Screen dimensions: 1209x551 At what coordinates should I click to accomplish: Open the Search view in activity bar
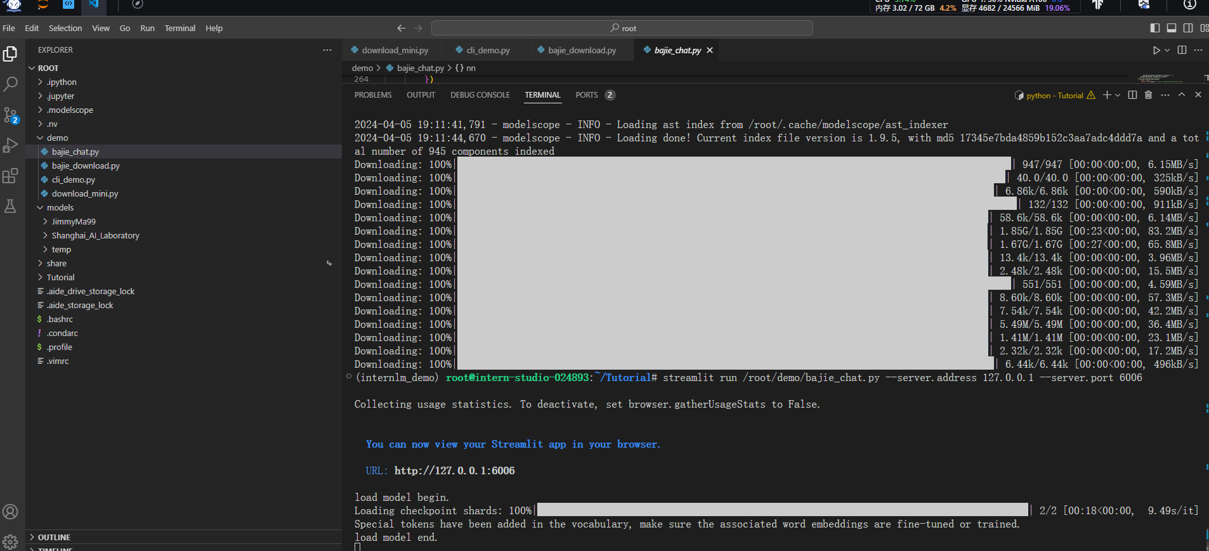click(10, 84)
